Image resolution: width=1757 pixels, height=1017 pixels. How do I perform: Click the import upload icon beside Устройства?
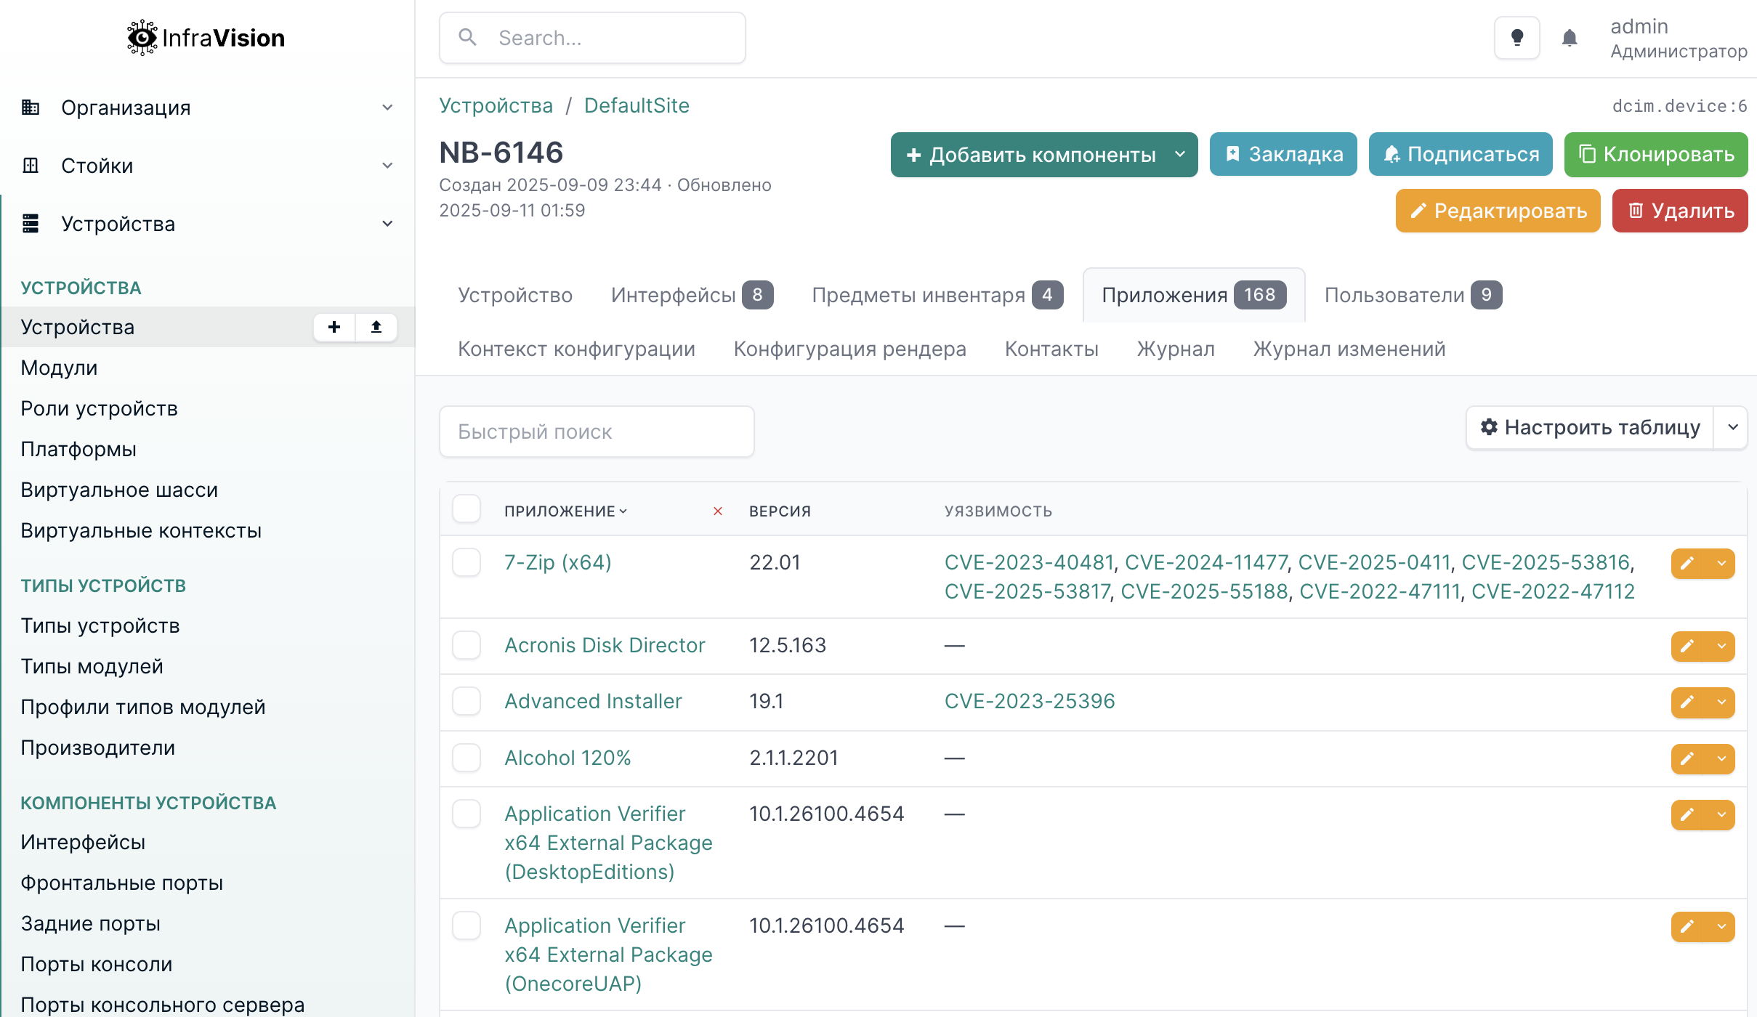pos(376,327)
